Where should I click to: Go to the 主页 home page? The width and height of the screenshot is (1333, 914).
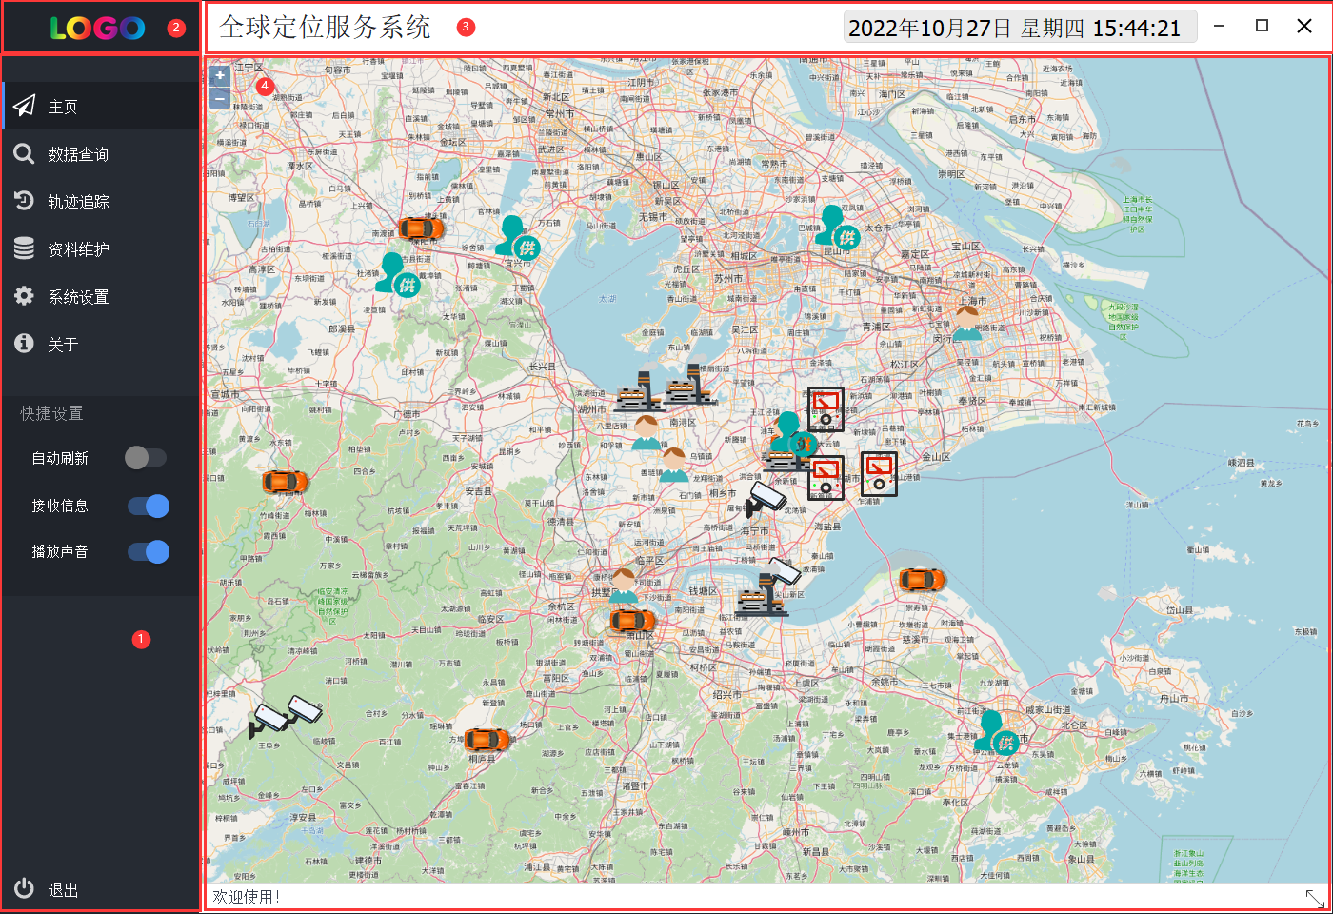tap(100, 106)
